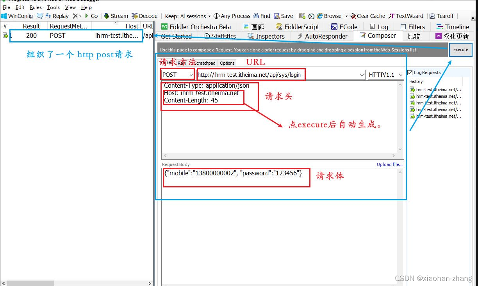Switch to the Scratchpad sub-tab

pyautogui.click(x=205, y=63)
